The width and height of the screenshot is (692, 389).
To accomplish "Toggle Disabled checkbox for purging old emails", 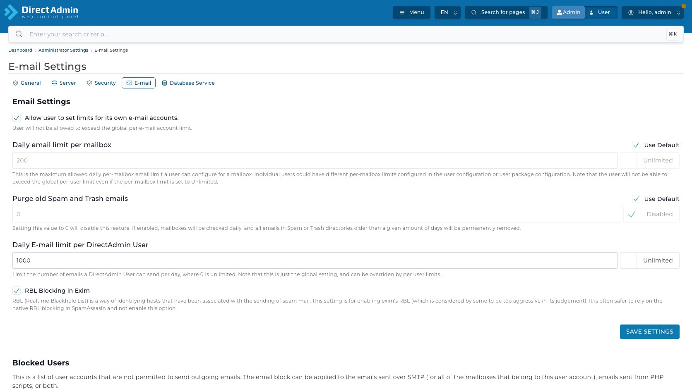I will [x=632, y=214].
